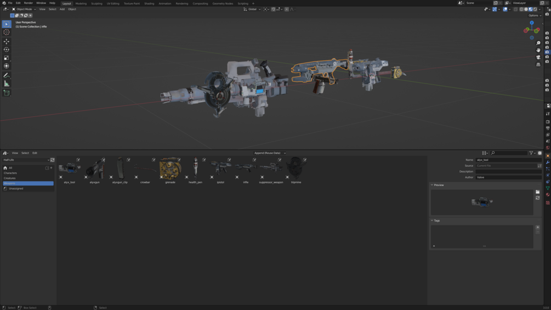Open the viewport Options dropdown
The height and width of the screenshot is (310, 551).
[x=535, y=15]
